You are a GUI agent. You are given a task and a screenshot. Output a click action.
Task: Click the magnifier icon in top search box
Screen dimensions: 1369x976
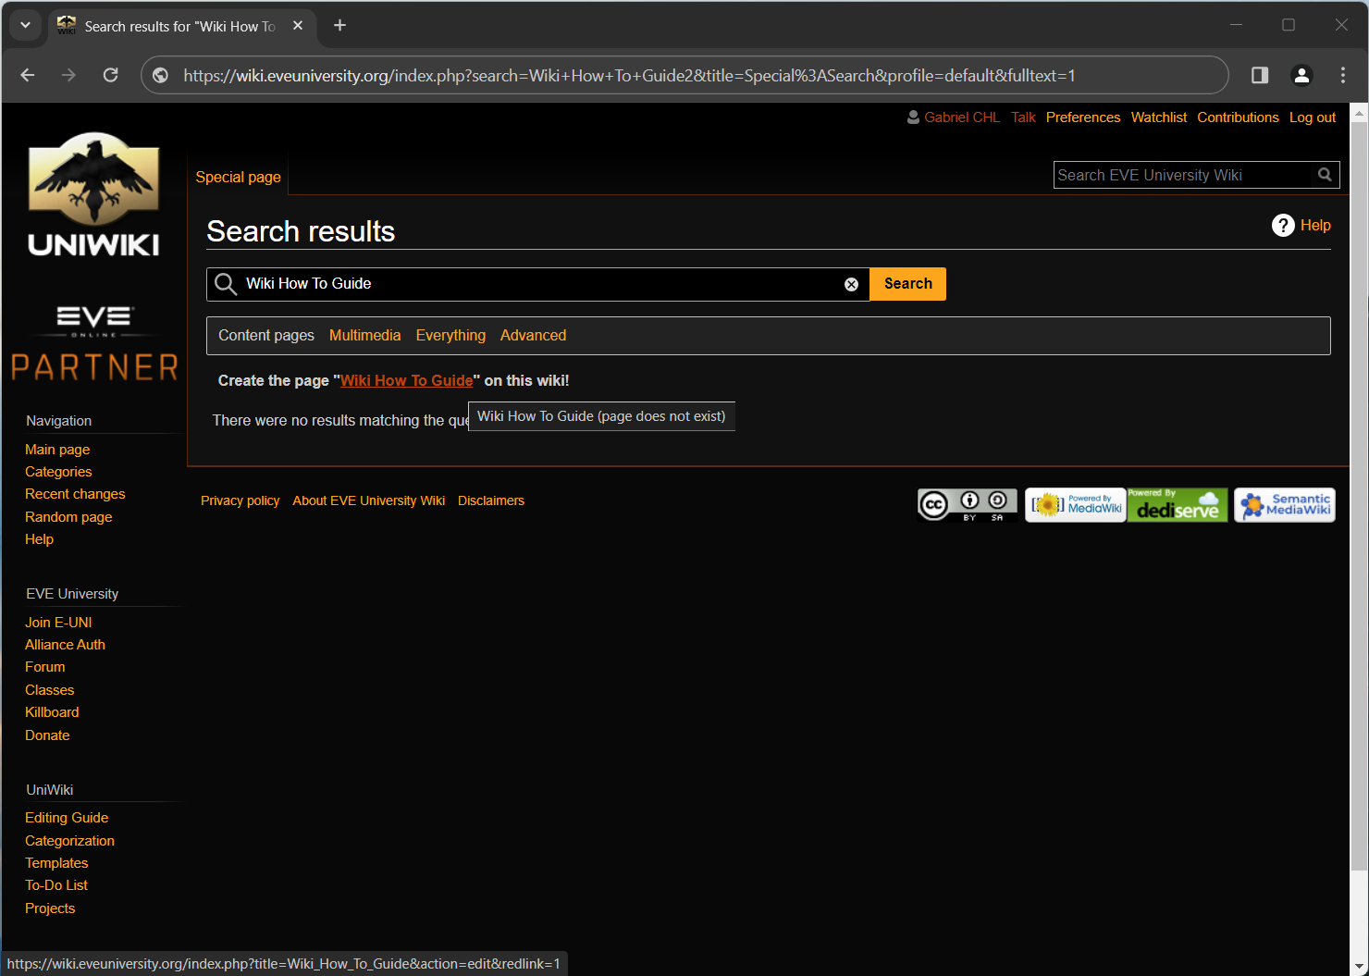[1325, 175]
